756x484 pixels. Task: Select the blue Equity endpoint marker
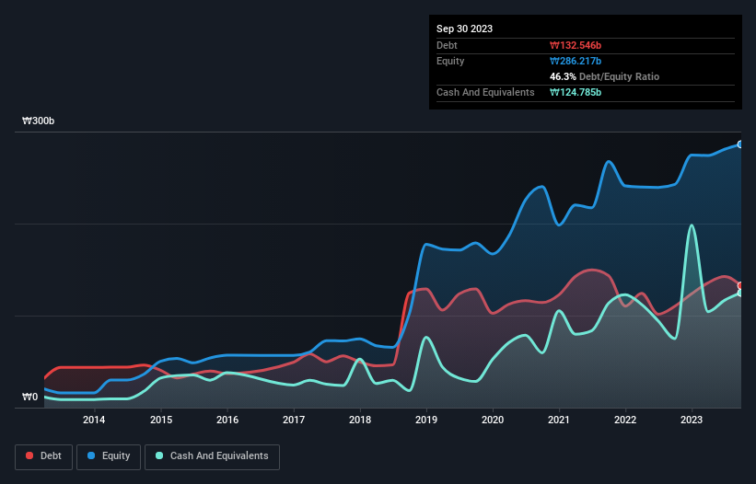[740, 144]
